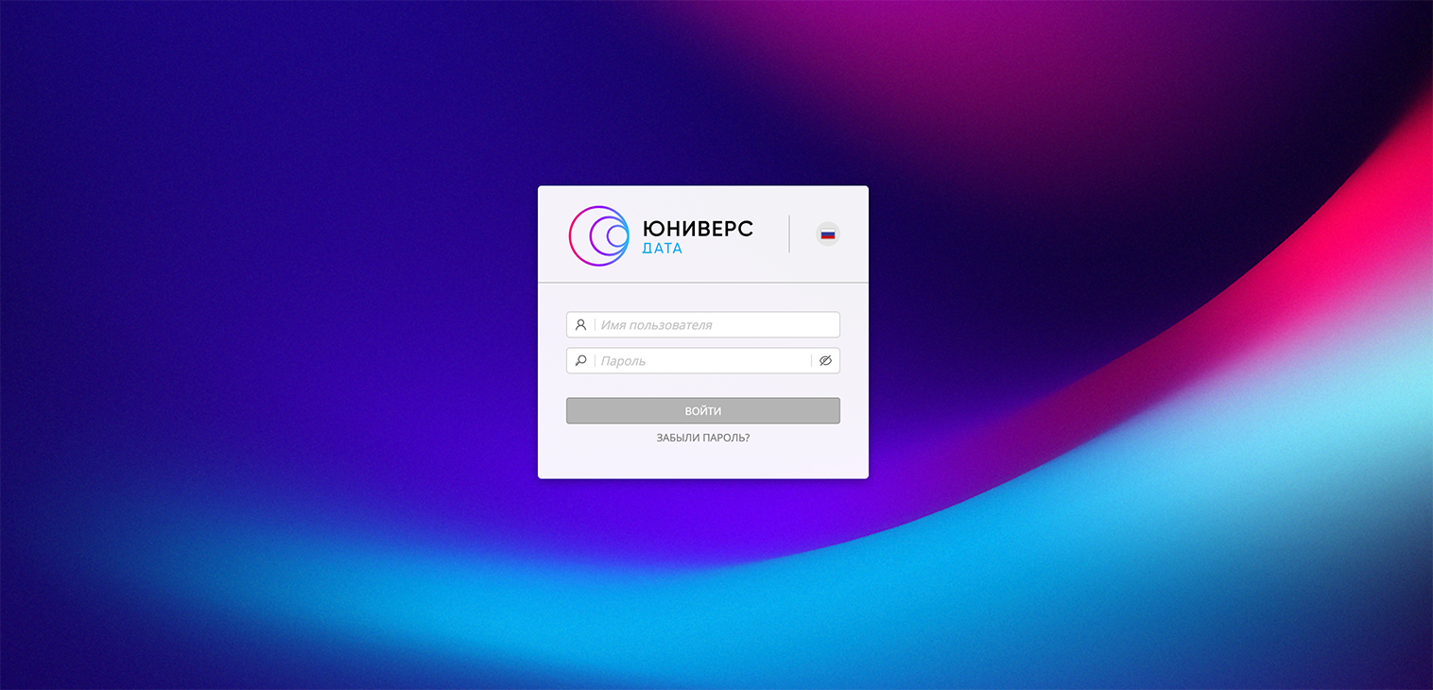Image resolution: width=1433 pixels, height=690 pixels.
Task: Click the divider left of the eye icon
Action: (x=811, y=360)
